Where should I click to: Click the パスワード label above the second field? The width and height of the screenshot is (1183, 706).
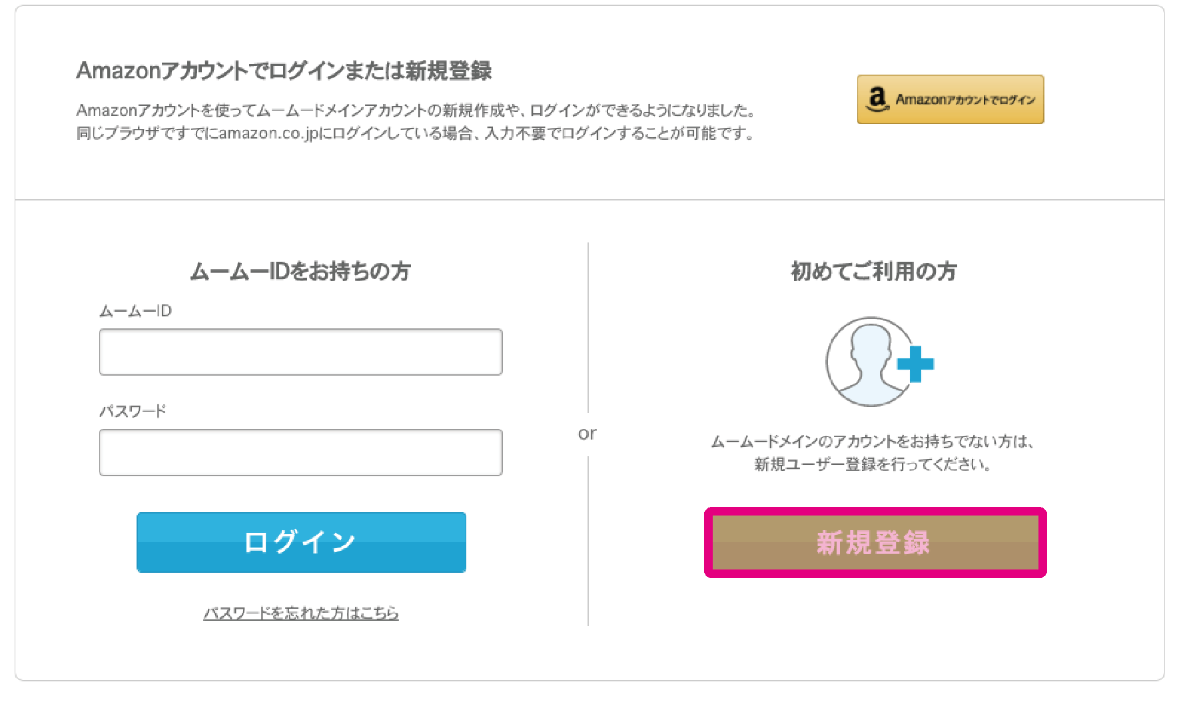tap(133, 411)
